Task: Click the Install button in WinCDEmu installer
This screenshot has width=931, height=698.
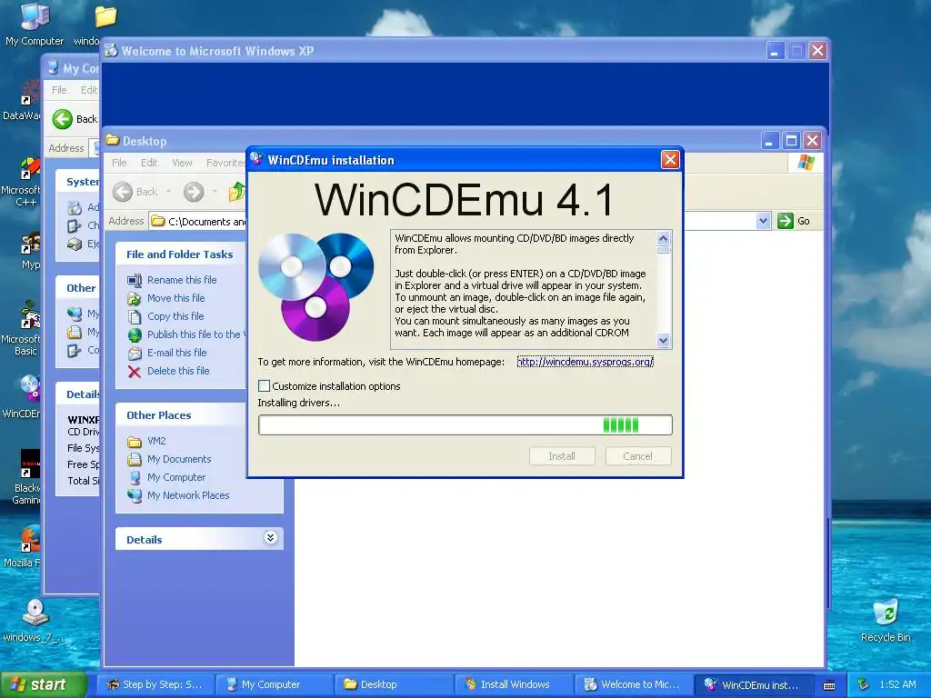Action: coord(562,456)
